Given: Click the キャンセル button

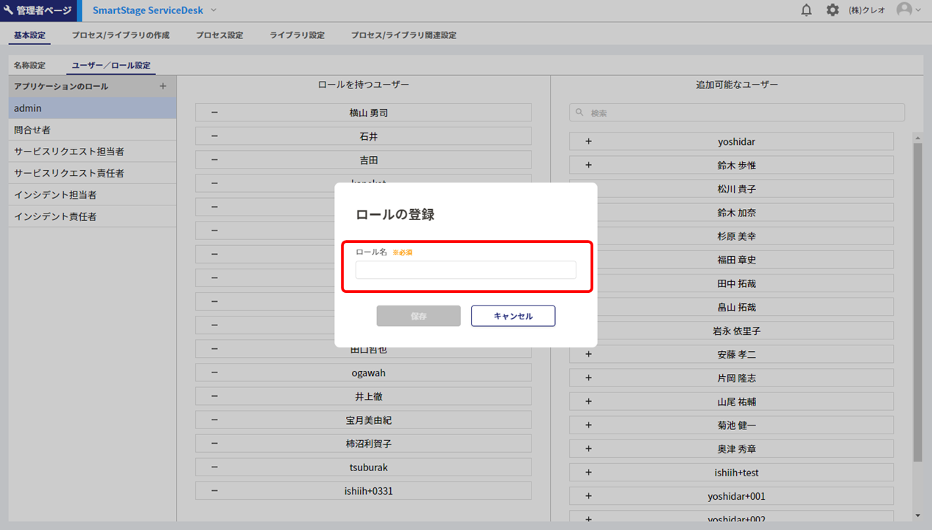Looking at the screenshot, I should click(513, 316).
